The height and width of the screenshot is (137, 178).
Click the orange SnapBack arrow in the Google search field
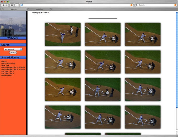(175, 5)
